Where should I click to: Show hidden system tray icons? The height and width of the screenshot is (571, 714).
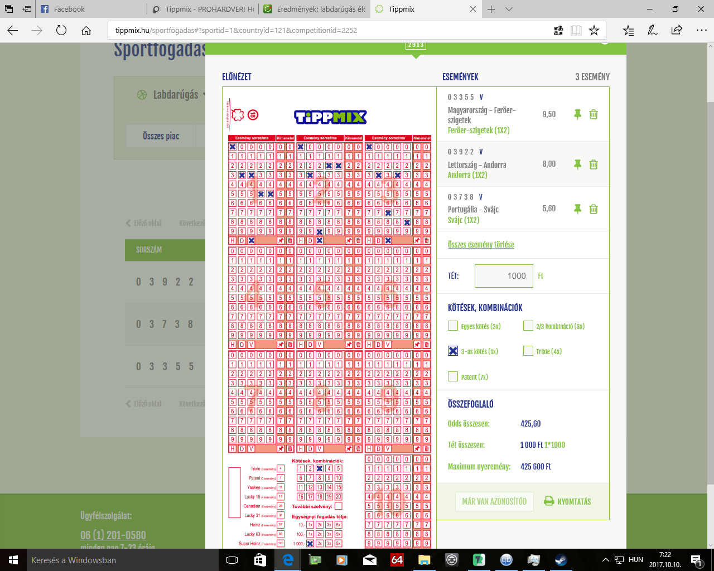(x=606, y=560)
